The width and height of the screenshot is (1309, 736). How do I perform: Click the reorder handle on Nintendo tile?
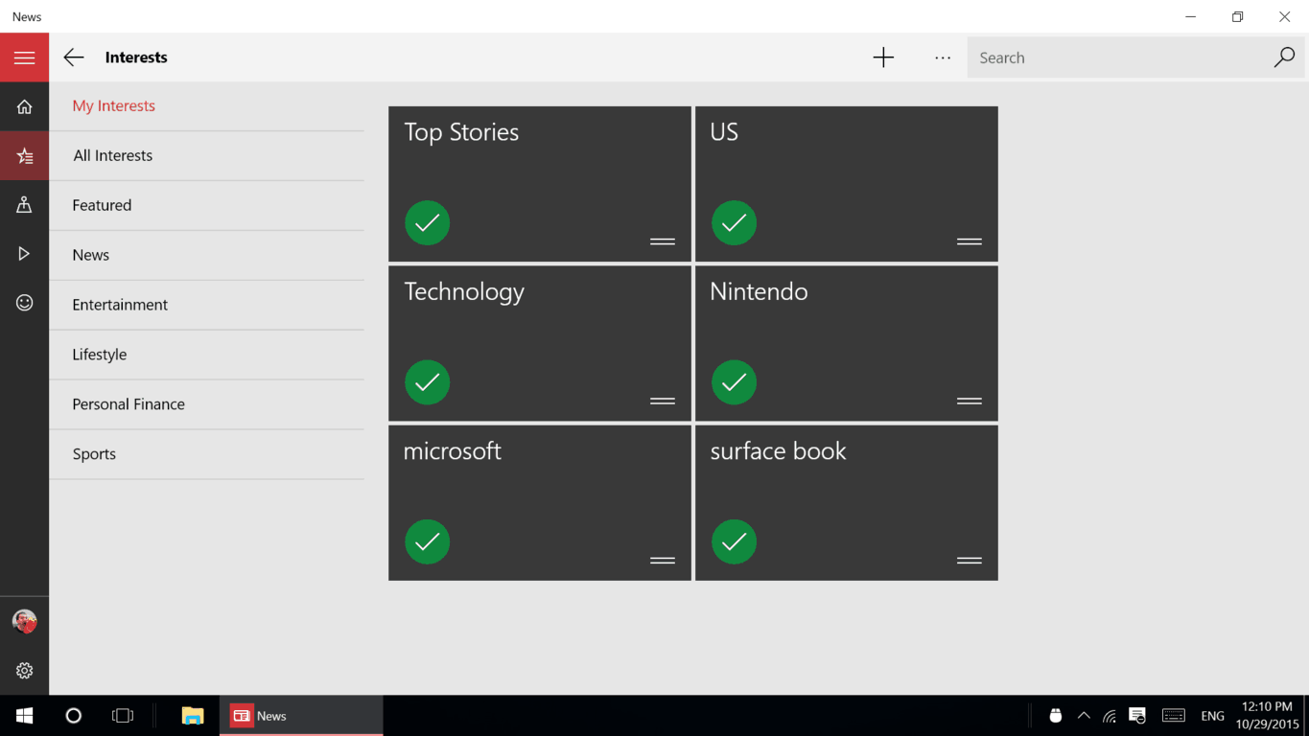(x=970, y=401)
